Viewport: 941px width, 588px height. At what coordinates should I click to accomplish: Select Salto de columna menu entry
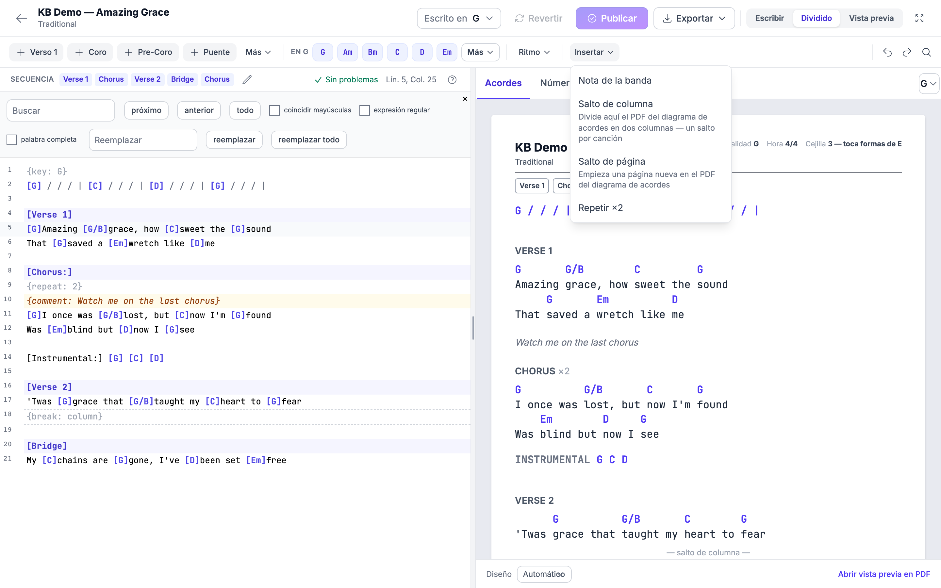click(651, 121)
